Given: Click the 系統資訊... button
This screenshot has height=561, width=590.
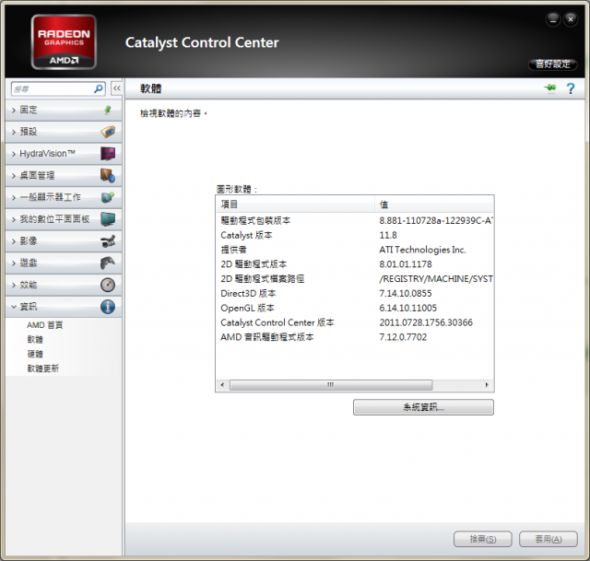Looking at the screenshot, I should 423,407.
